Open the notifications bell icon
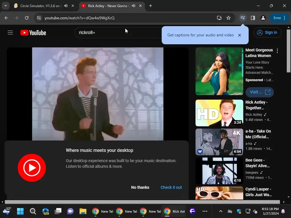This screenshot has height=218, width=291. click(283, 211)
